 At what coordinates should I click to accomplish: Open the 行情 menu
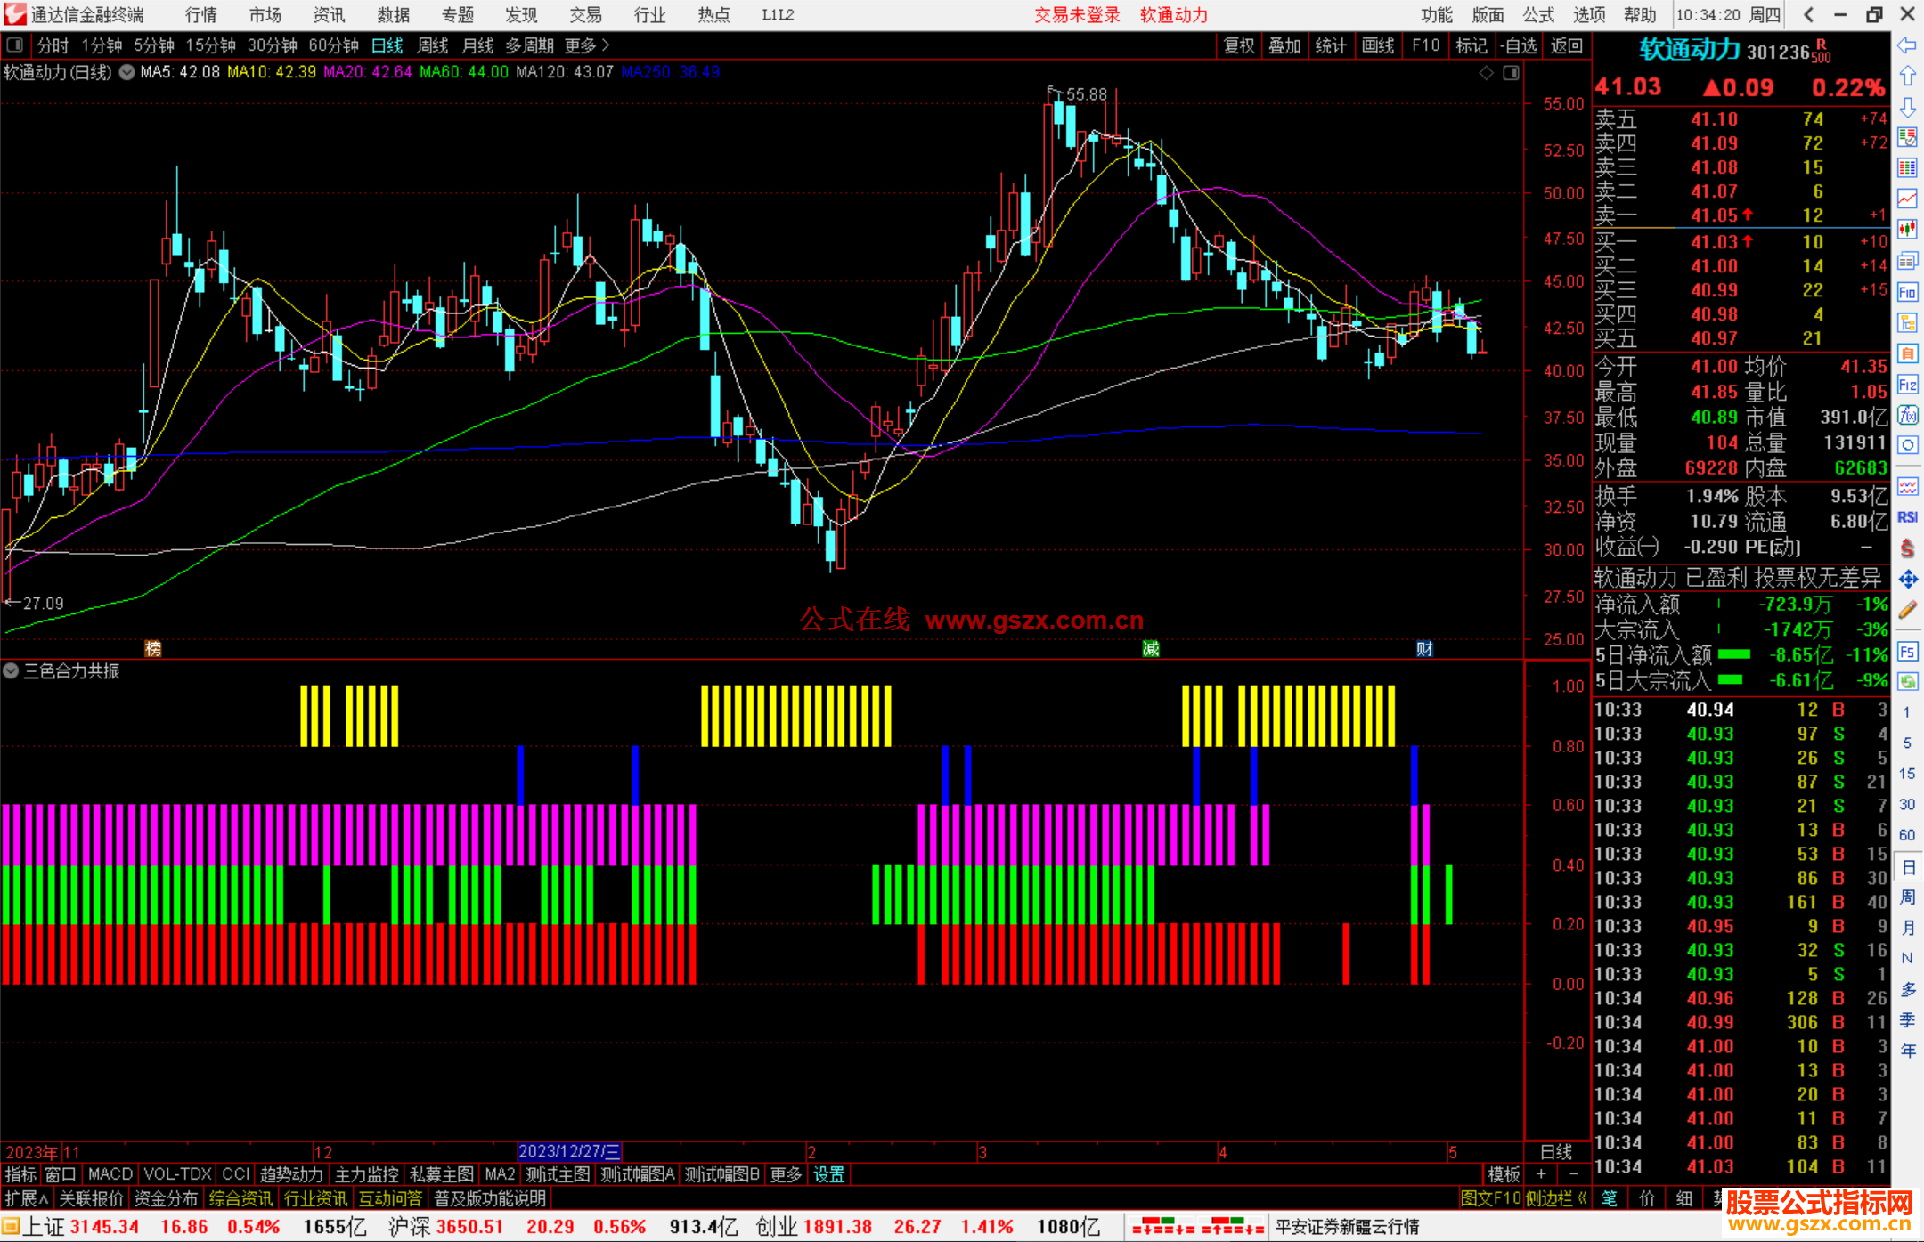200,14
